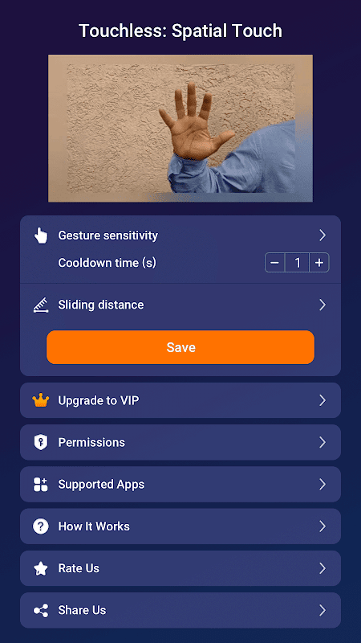Tap the question mark How It Works icon
This screenshot has width=361, height=643.
click(41, 526)
